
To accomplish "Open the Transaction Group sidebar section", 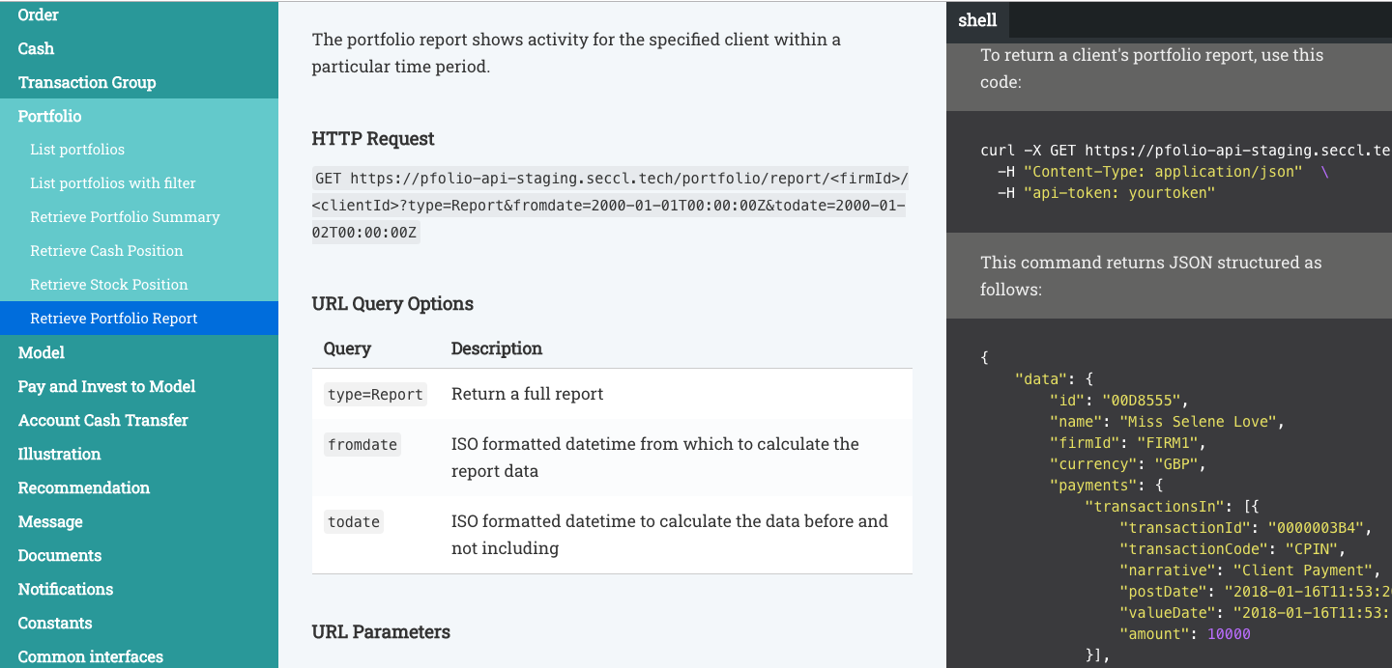I will coord(87,82).
